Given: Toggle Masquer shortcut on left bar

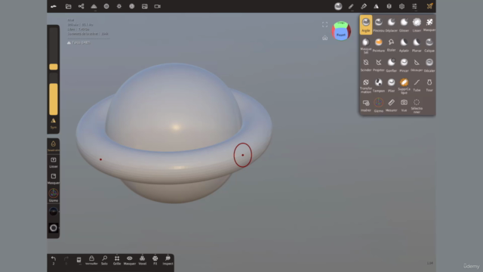Looking at the screenshot, I should (x=54, y=178).
